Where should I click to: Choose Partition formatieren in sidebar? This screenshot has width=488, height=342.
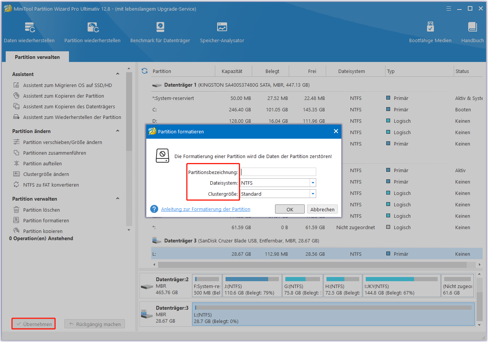point(46,221)
